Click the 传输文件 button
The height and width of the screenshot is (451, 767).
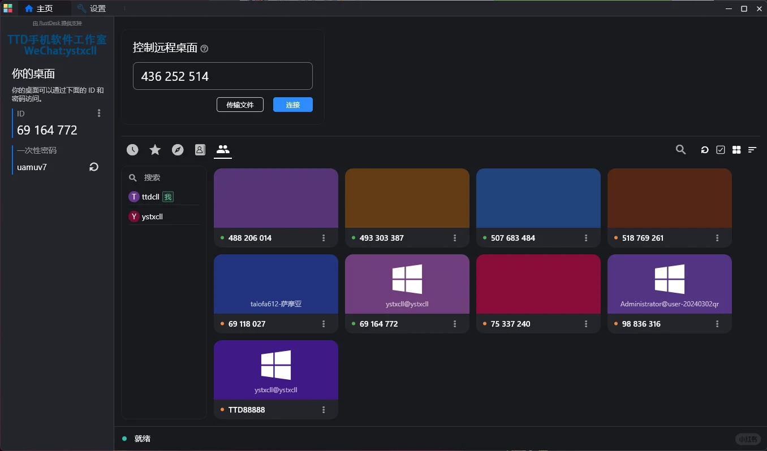(x=240, y=105)
